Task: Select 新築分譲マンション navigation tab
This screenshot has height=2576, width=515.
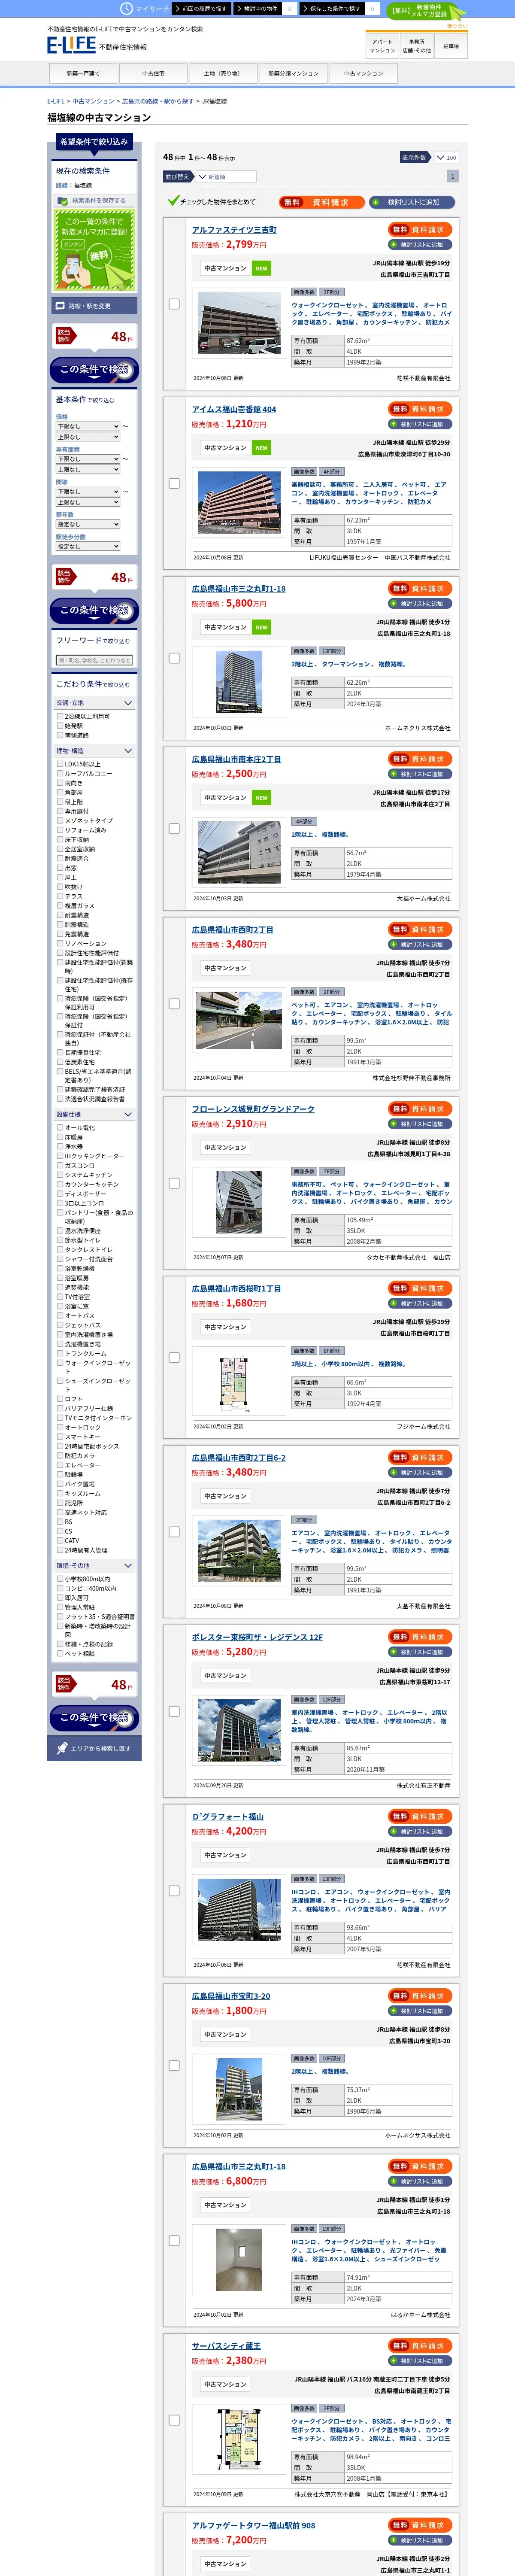Action: coord(293,73)
